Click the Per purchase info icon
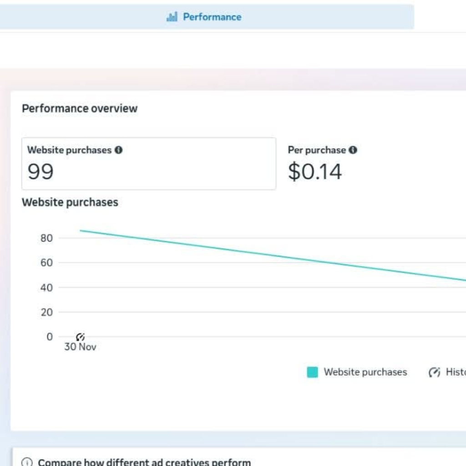The height and width of the screenshot is (466, 466). point(353,150)
